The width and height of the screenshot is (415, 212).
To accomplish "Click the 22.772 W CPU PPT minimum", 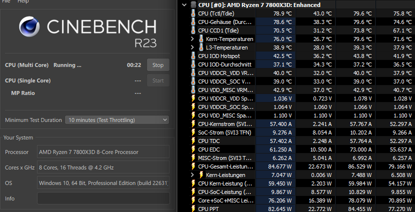I will tap(320, 209).
